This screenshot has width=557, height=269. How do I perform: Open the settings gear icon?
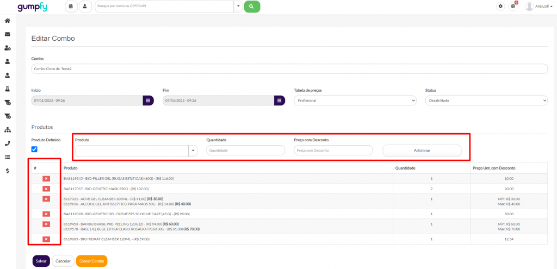501,7
